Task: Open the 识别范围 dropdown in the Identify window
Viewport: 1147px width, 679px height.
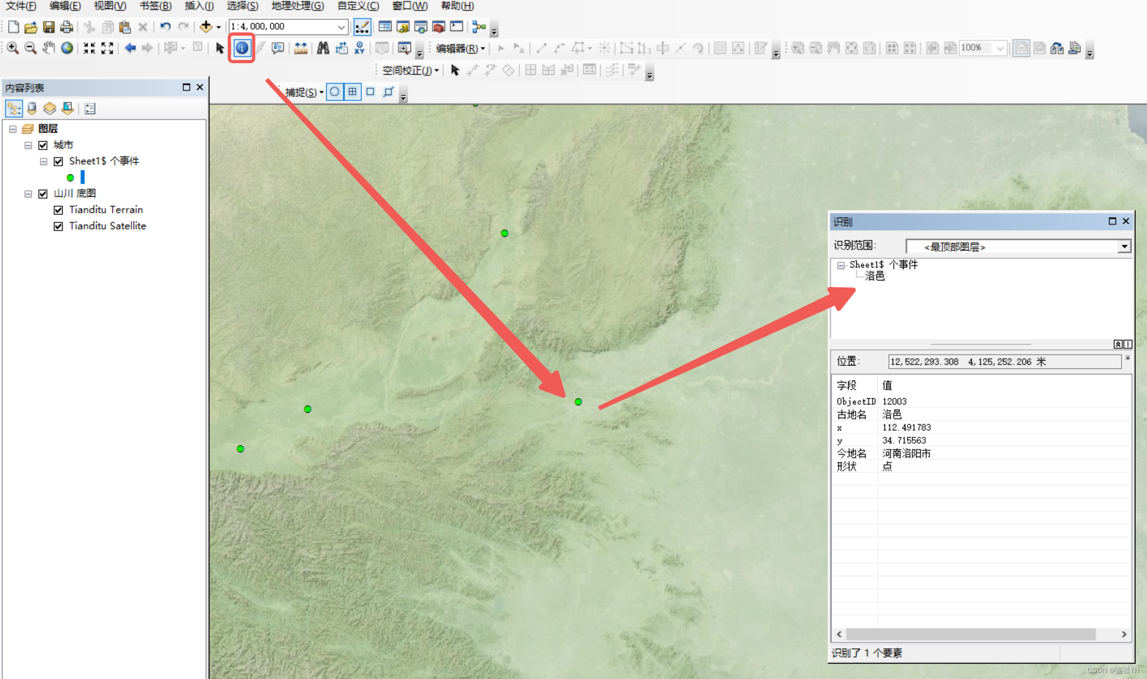Action: pos(1125,246)
